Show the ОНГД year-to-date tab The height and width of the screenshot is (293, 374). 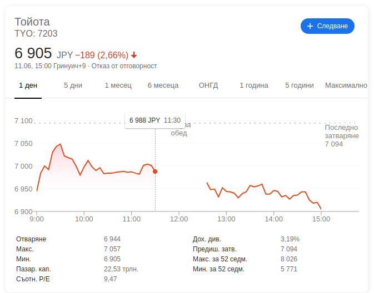pyautogui.click(x=208, y=85)
